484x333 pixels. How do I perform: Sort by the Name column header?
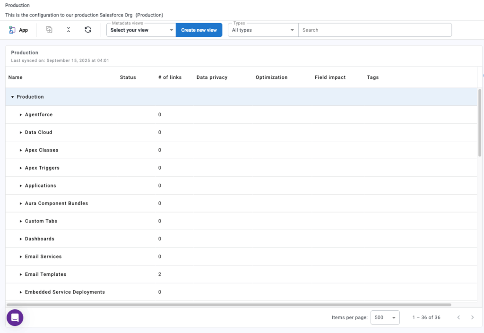16,77
